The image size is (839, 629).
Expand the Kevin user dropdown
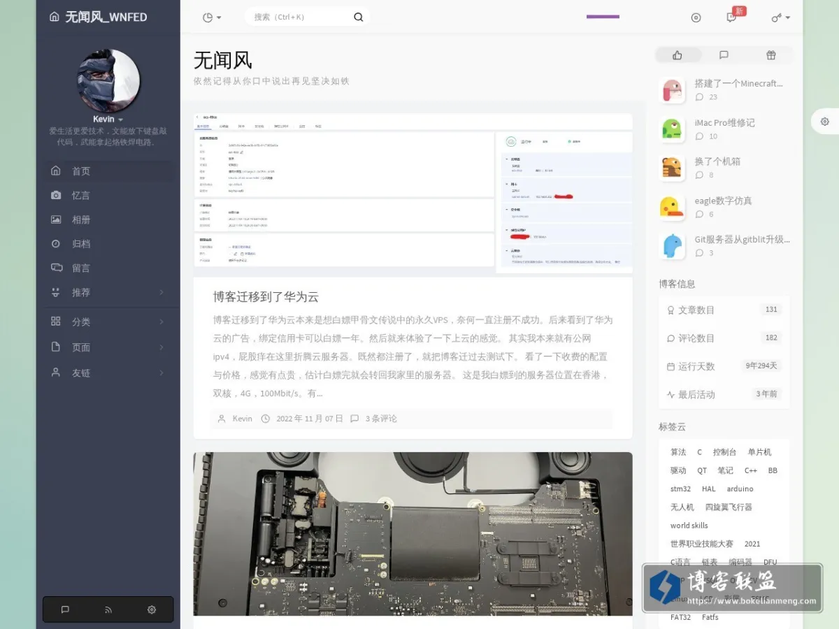point(108,120)
